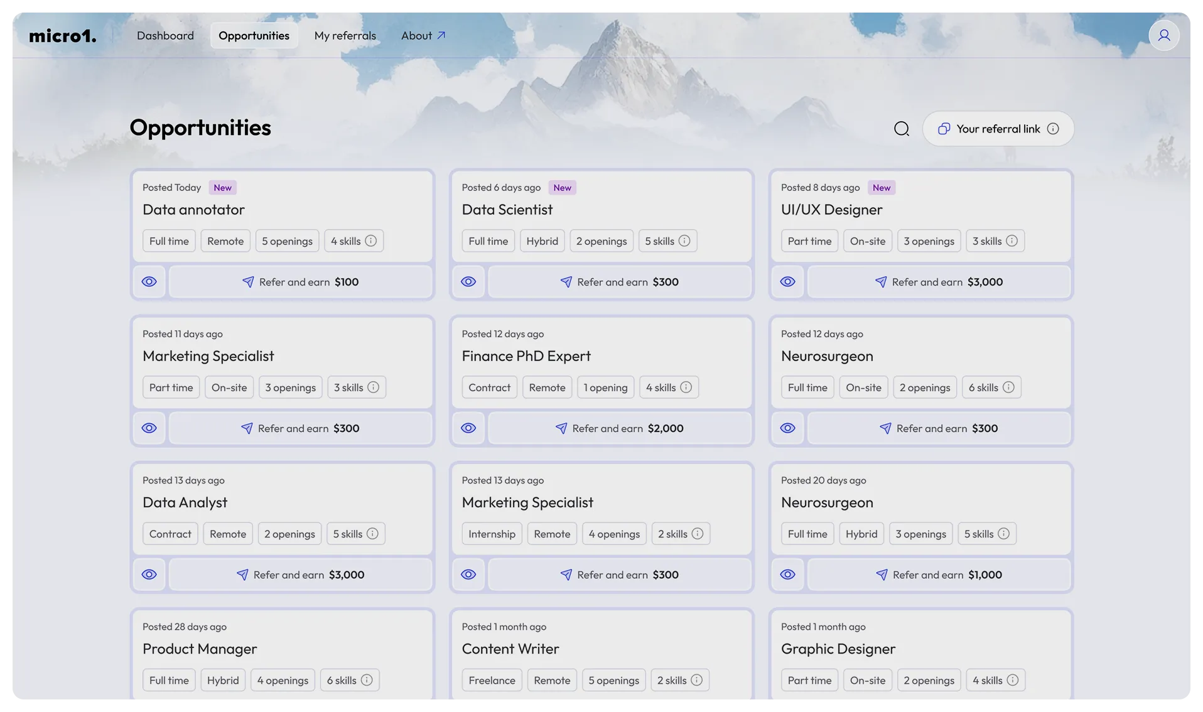The image size is (1203, 712).
Task: Click the send icon on UI/UX Designer refer button
Action: point(882,282)
